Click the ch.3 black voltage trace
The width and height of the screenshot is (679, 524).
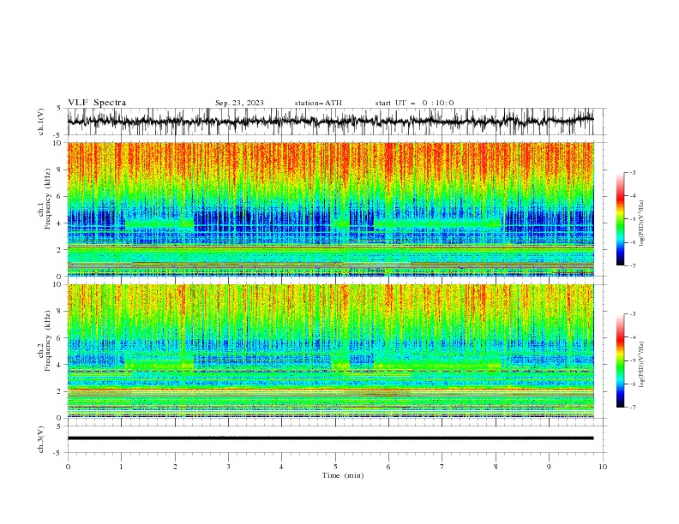tap(330, 438)
